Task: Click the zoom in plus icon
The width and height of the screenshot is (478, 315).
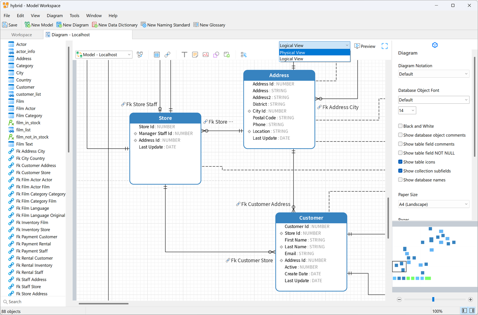Action: tap(471, 300)
